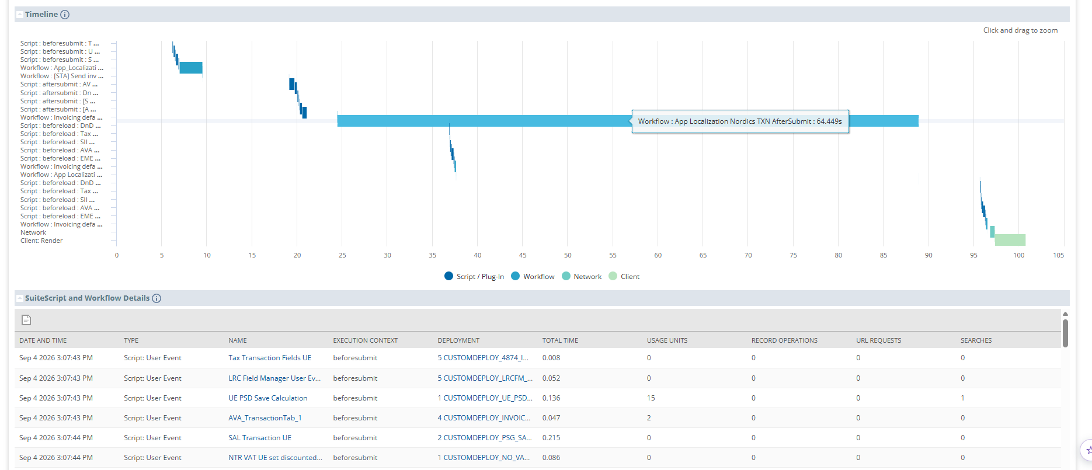Click the scroll up arrow of details table
The width and height of the screenshot is (1092, 470).
pyautogui.click(x=1065, y=314)
